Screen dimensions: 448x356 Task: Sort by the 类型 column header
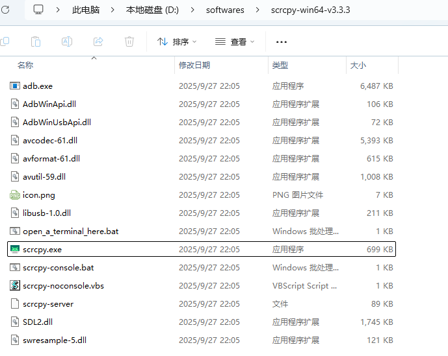click(x=280, y=65)
